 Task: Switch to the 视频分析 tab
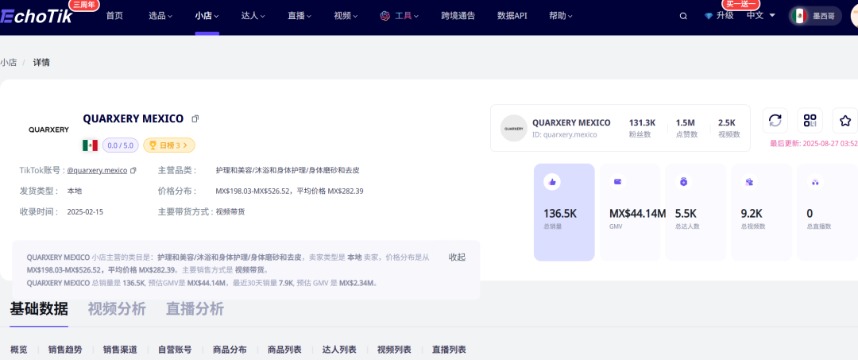click(x=117, y=309)
